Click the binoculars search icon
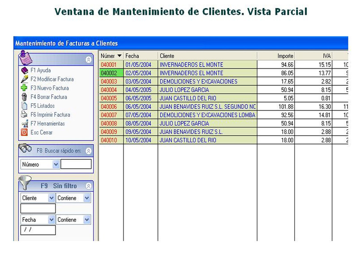The width and height of the screenshot is (358, 257). (25, 148)
